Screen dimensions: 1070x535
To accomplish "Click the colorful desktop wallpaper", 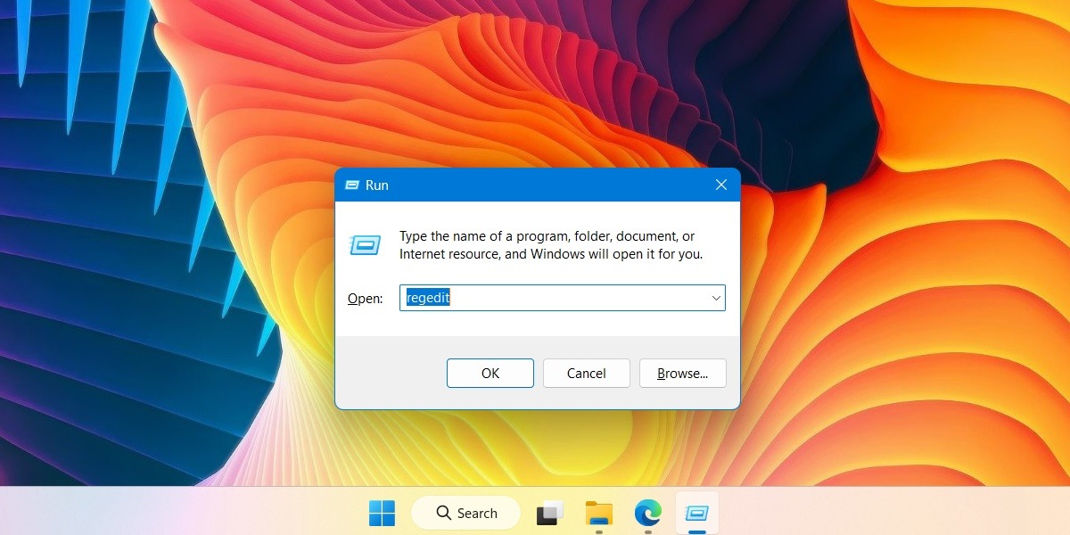I will pyautogui.click(x=134, y=267).
